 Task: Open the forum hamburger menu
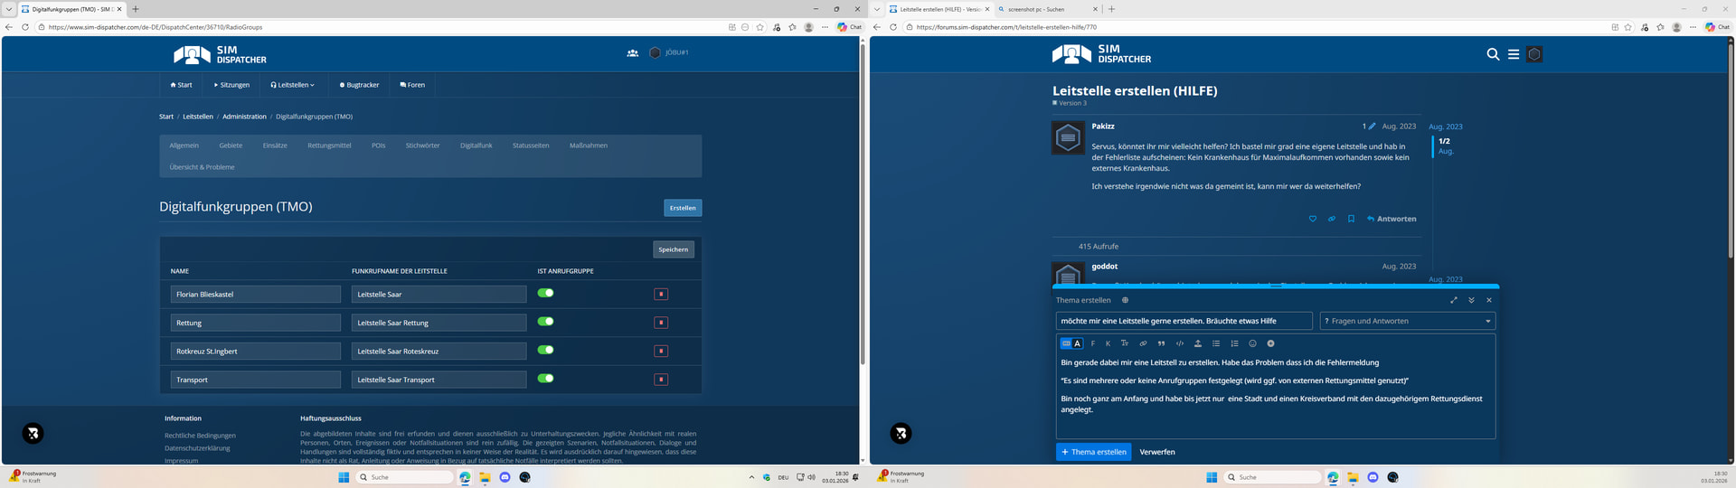tap(1513, 54)
